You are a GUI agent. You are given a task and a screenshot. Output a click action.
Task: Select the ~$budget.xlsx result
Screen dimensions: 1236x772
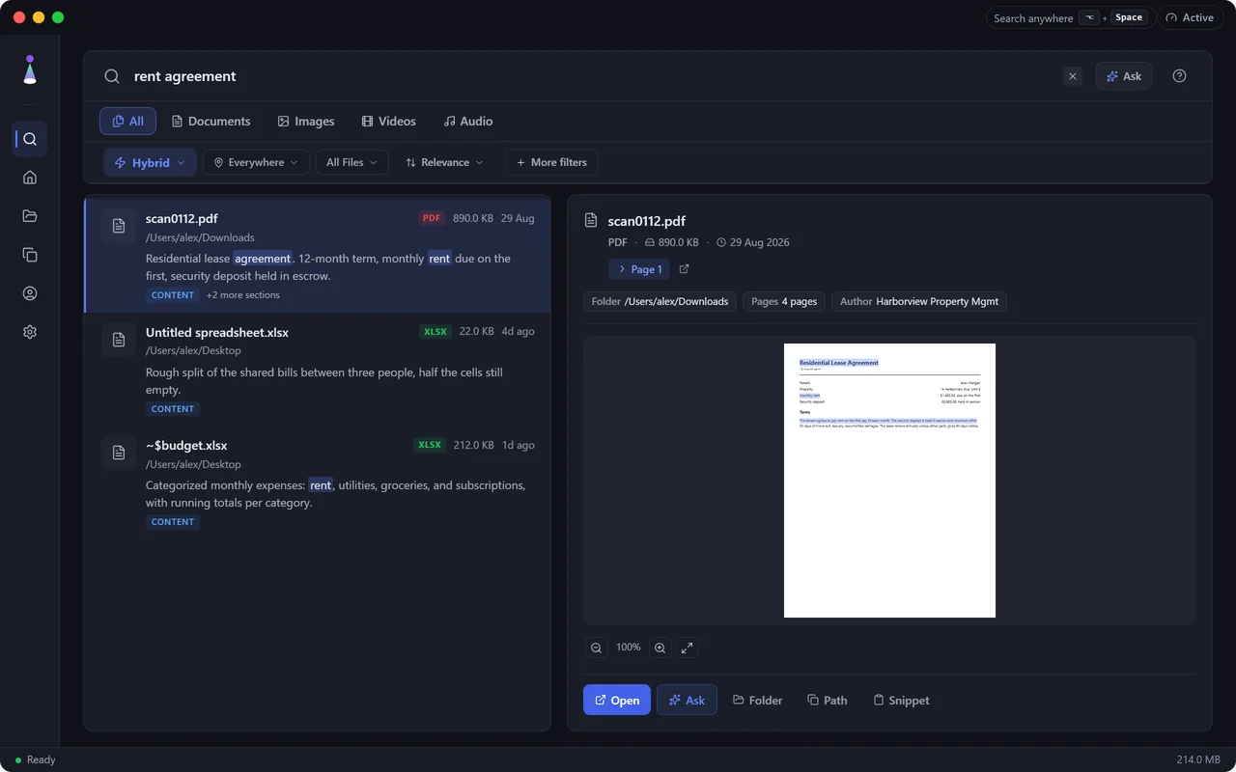[x=318, y=482]
